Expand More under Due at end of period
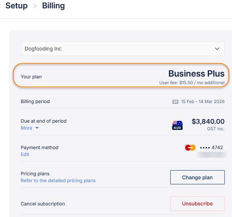Viewport: 232px width, 217px height. pos(27,128)
